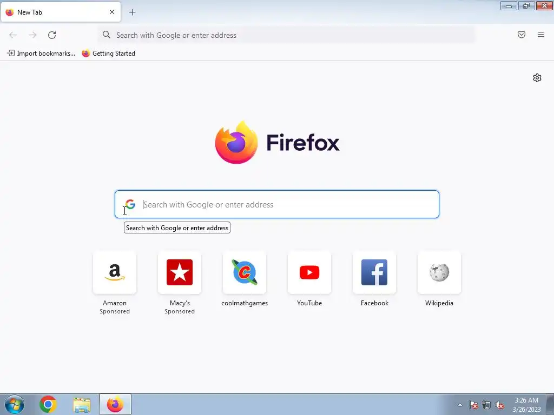Open a new tab with the plus button
The height and width of the screenshot is (415, 554).
(132, 12)
